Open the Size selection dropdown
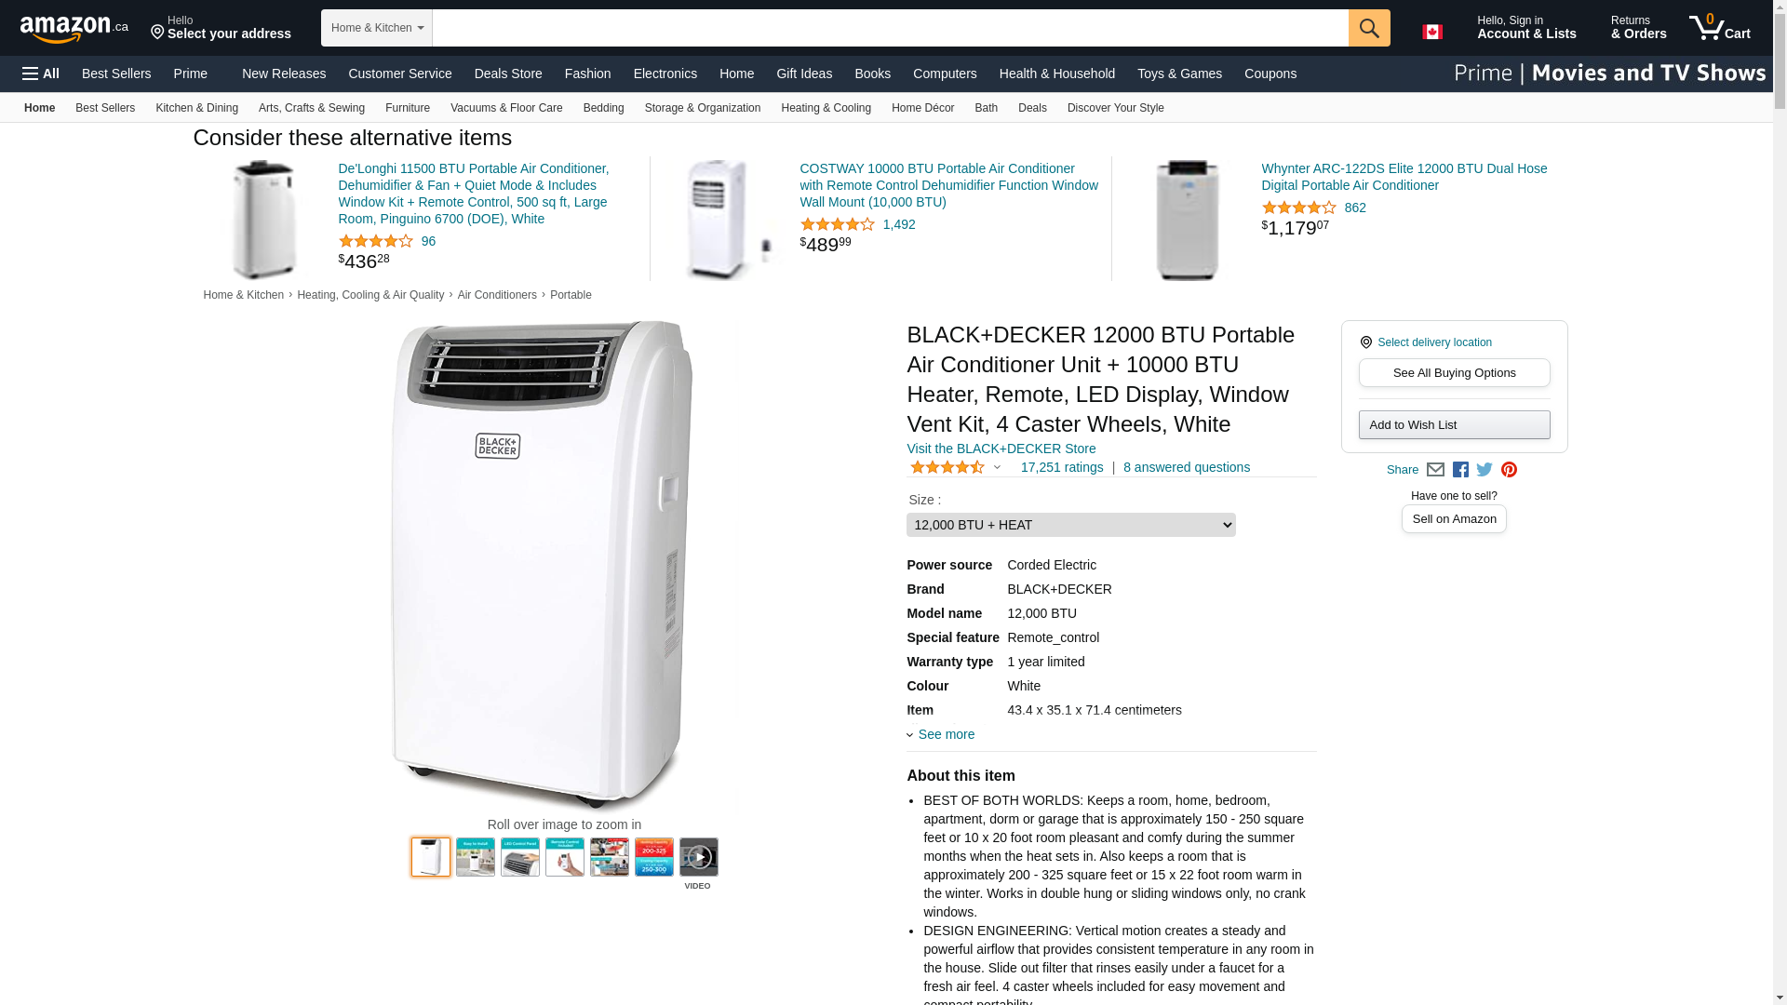The image size is (1787, 1005). pos(1071,525)
